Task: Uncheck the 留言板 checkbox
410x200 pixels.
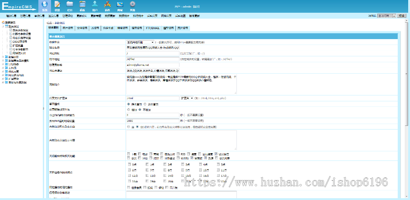Action: [x=192, y=158]
